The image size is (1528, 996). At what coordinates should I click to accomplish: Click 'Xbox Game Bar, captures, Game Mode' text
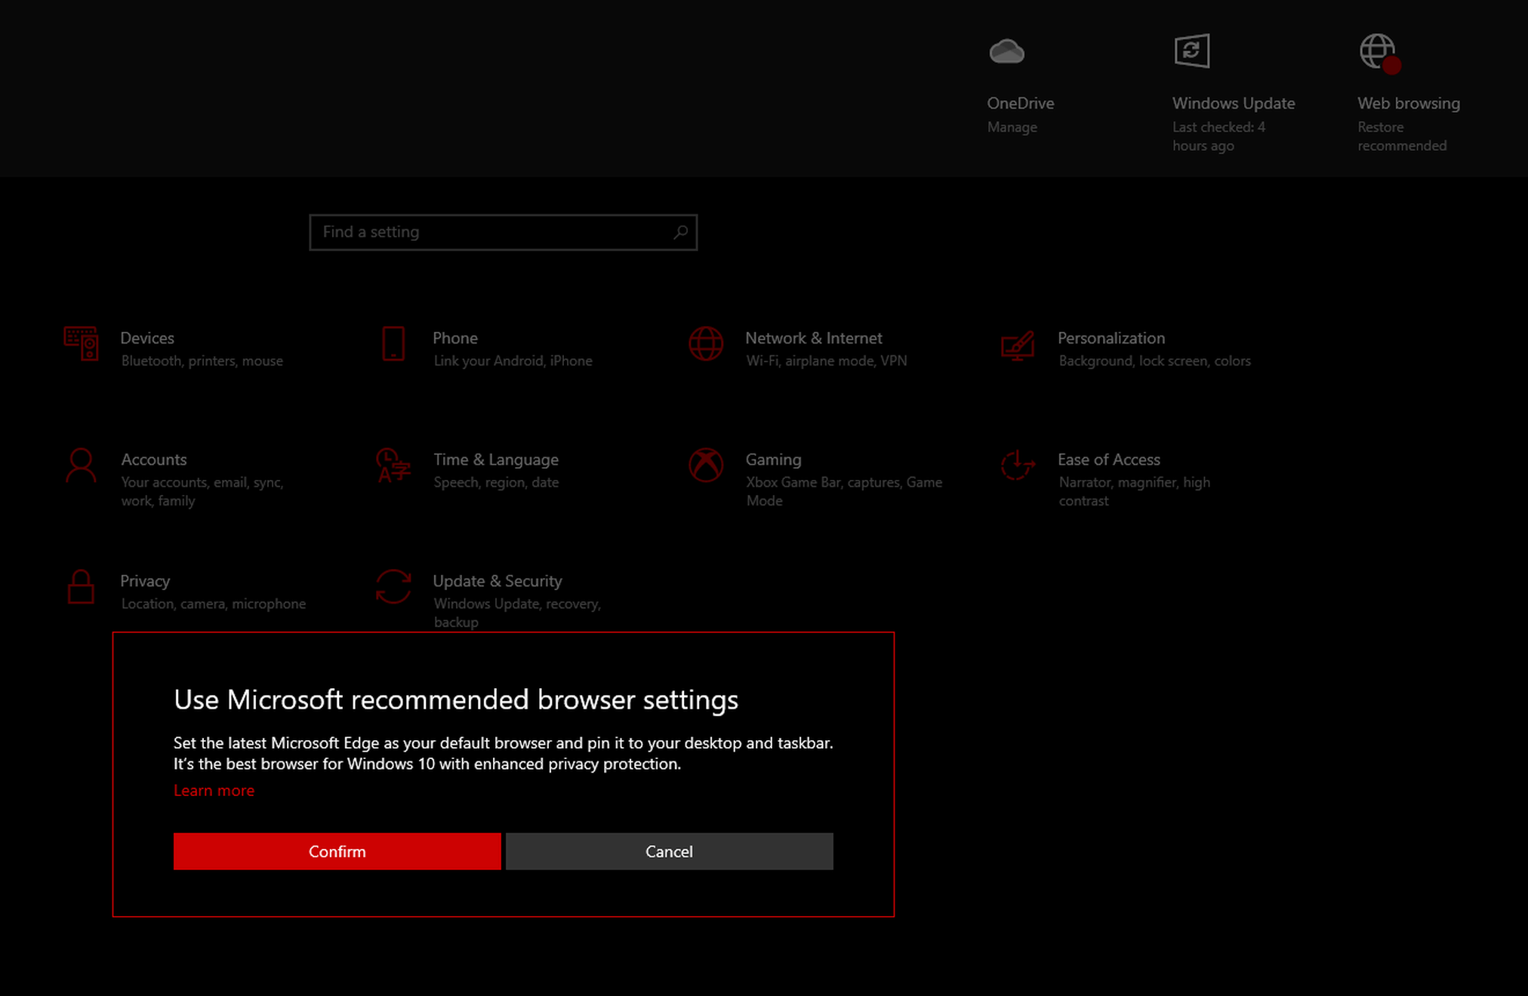[x=844, y=491]
